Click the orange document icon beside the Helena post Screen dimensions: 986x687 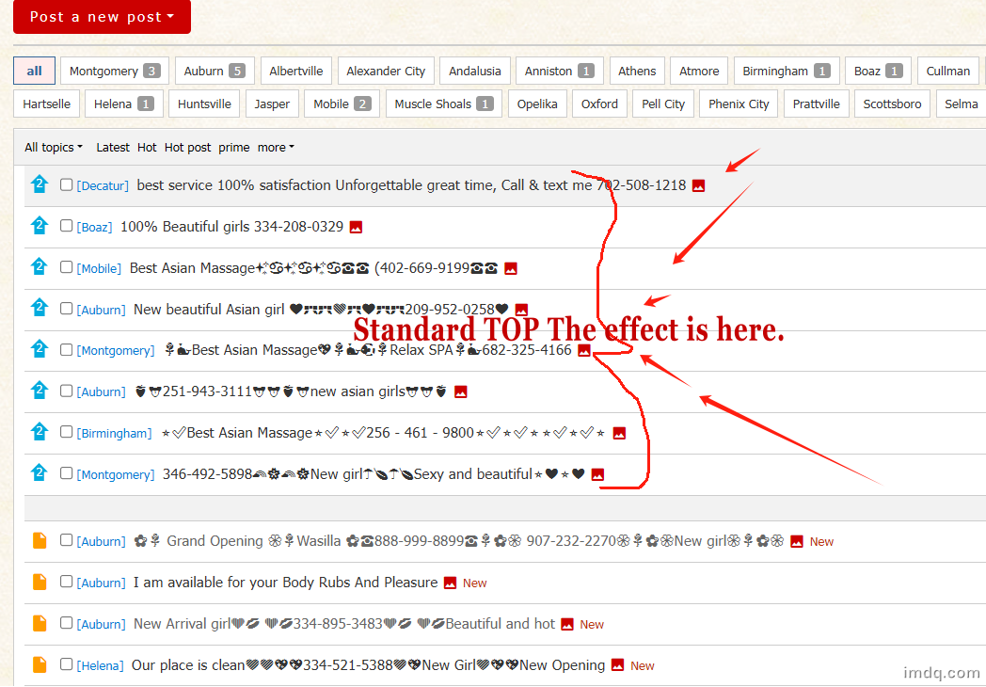pos(39,664)
